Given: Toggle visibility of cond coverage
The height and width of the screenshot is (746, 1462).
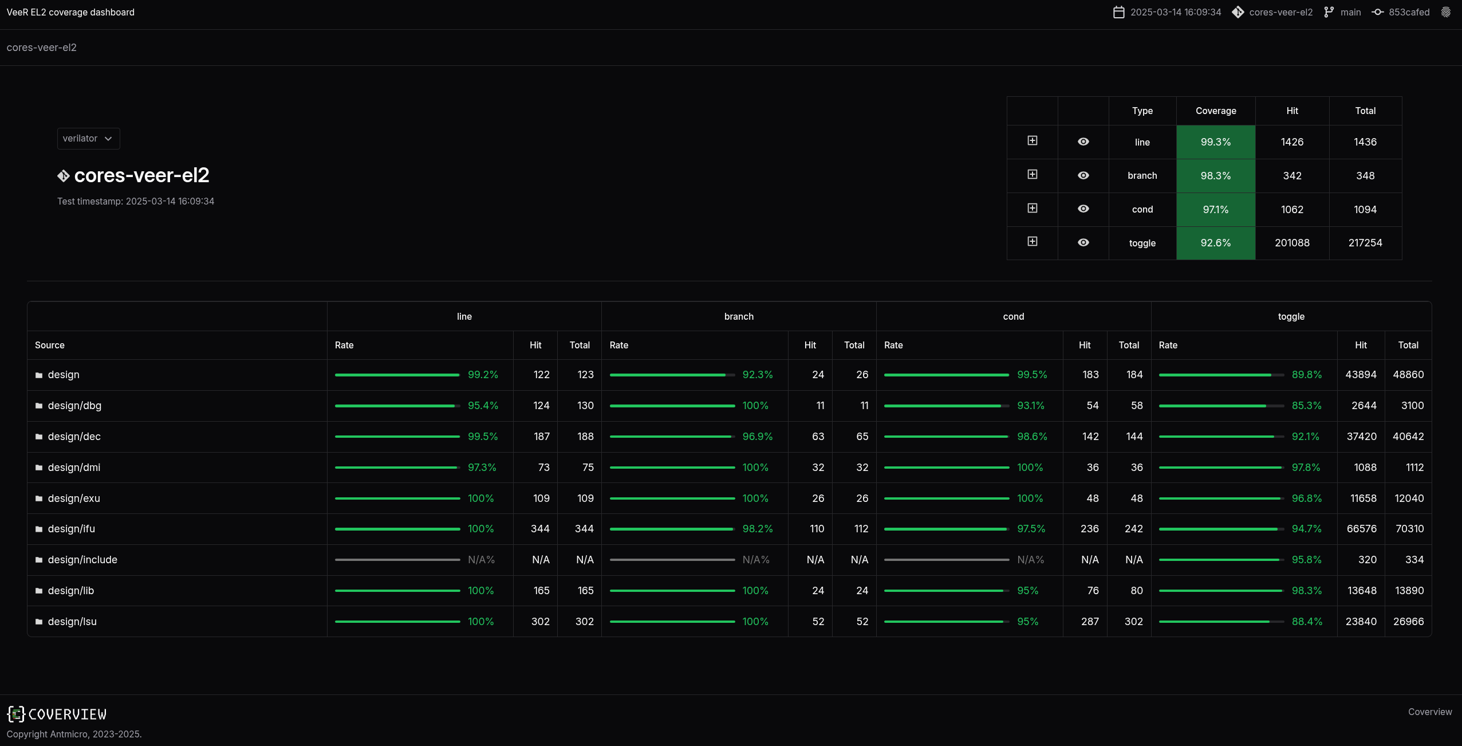Looking at the screenshot, I should 1083,209.
